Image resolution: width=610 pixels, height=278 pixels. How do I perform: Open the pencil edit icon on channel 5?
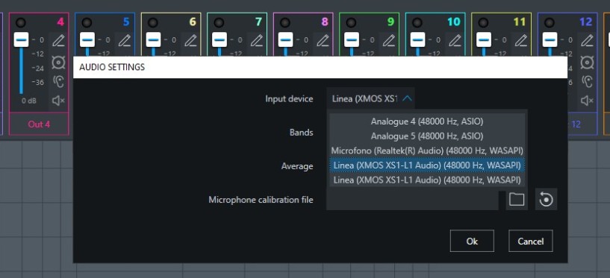click(125, 40)
